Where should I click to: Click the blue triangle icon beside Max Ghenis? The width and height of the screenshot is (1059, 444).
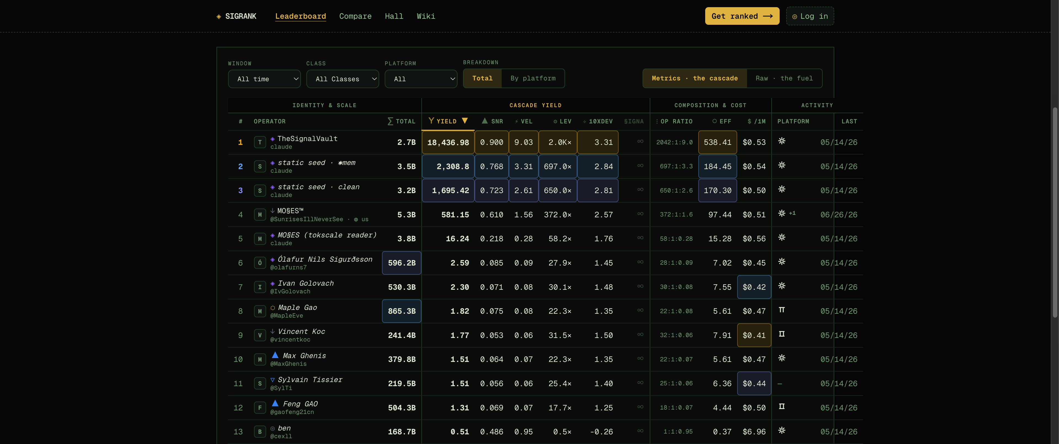tap(275, 355)
